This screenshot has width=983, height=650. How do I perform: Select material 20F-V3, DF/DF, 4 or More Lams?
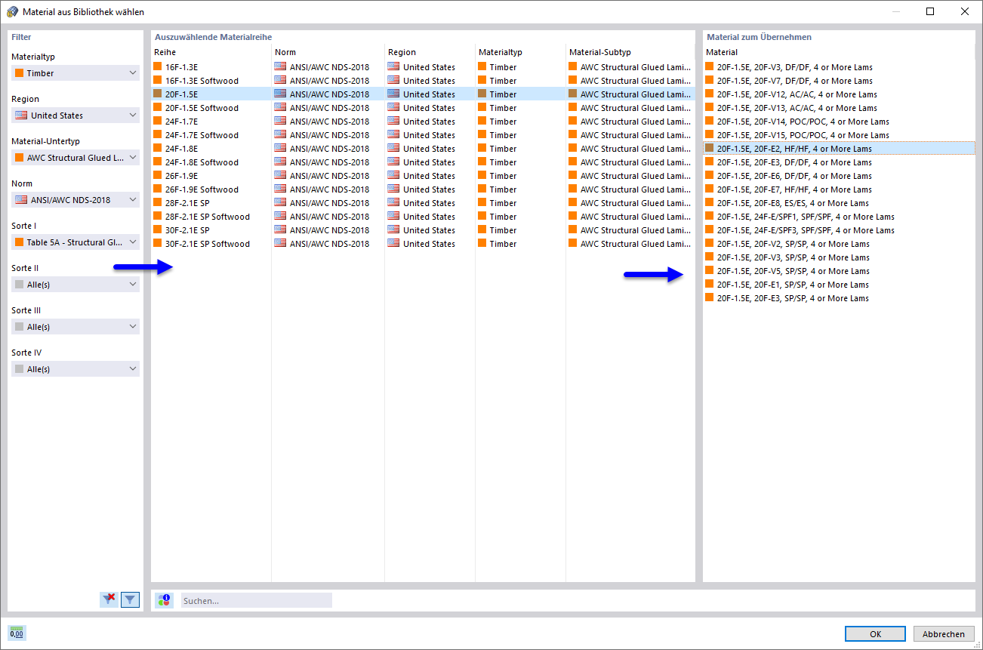[x=839, y=67]
